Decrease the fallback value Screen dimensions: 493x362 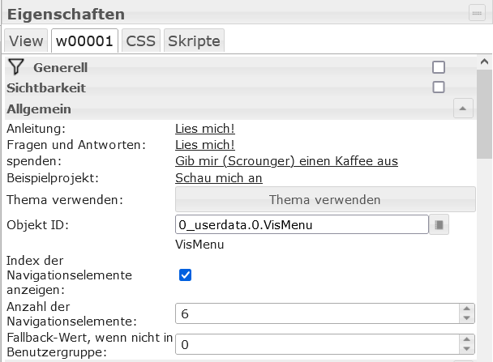tap(465, 350)
